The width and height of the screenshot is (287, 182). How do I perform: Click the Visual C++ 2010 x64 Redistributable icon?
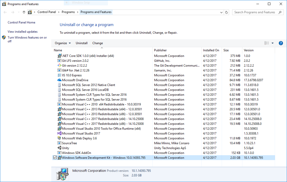(x=59, y=104)
